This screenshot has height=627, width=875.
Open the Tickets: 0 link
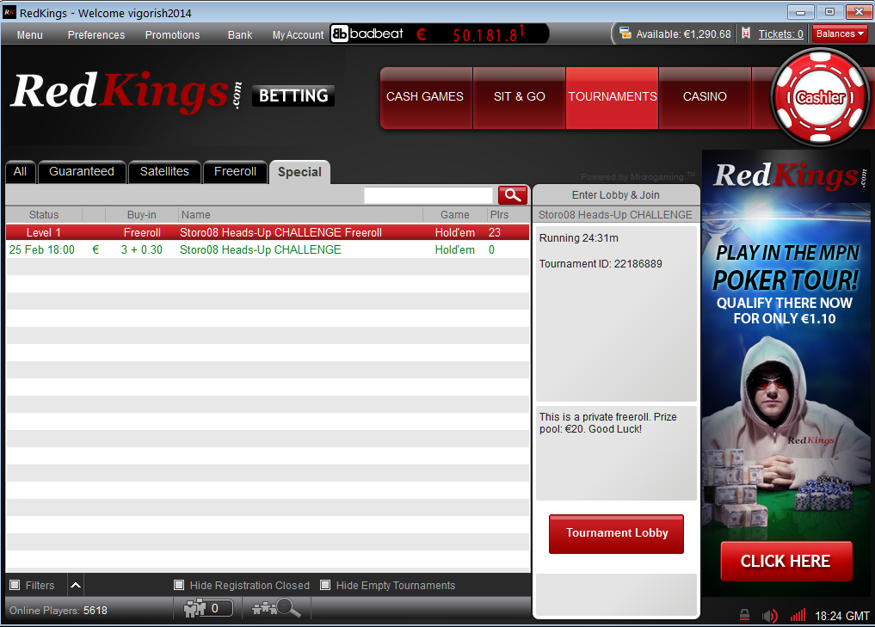tap(780, 35)
